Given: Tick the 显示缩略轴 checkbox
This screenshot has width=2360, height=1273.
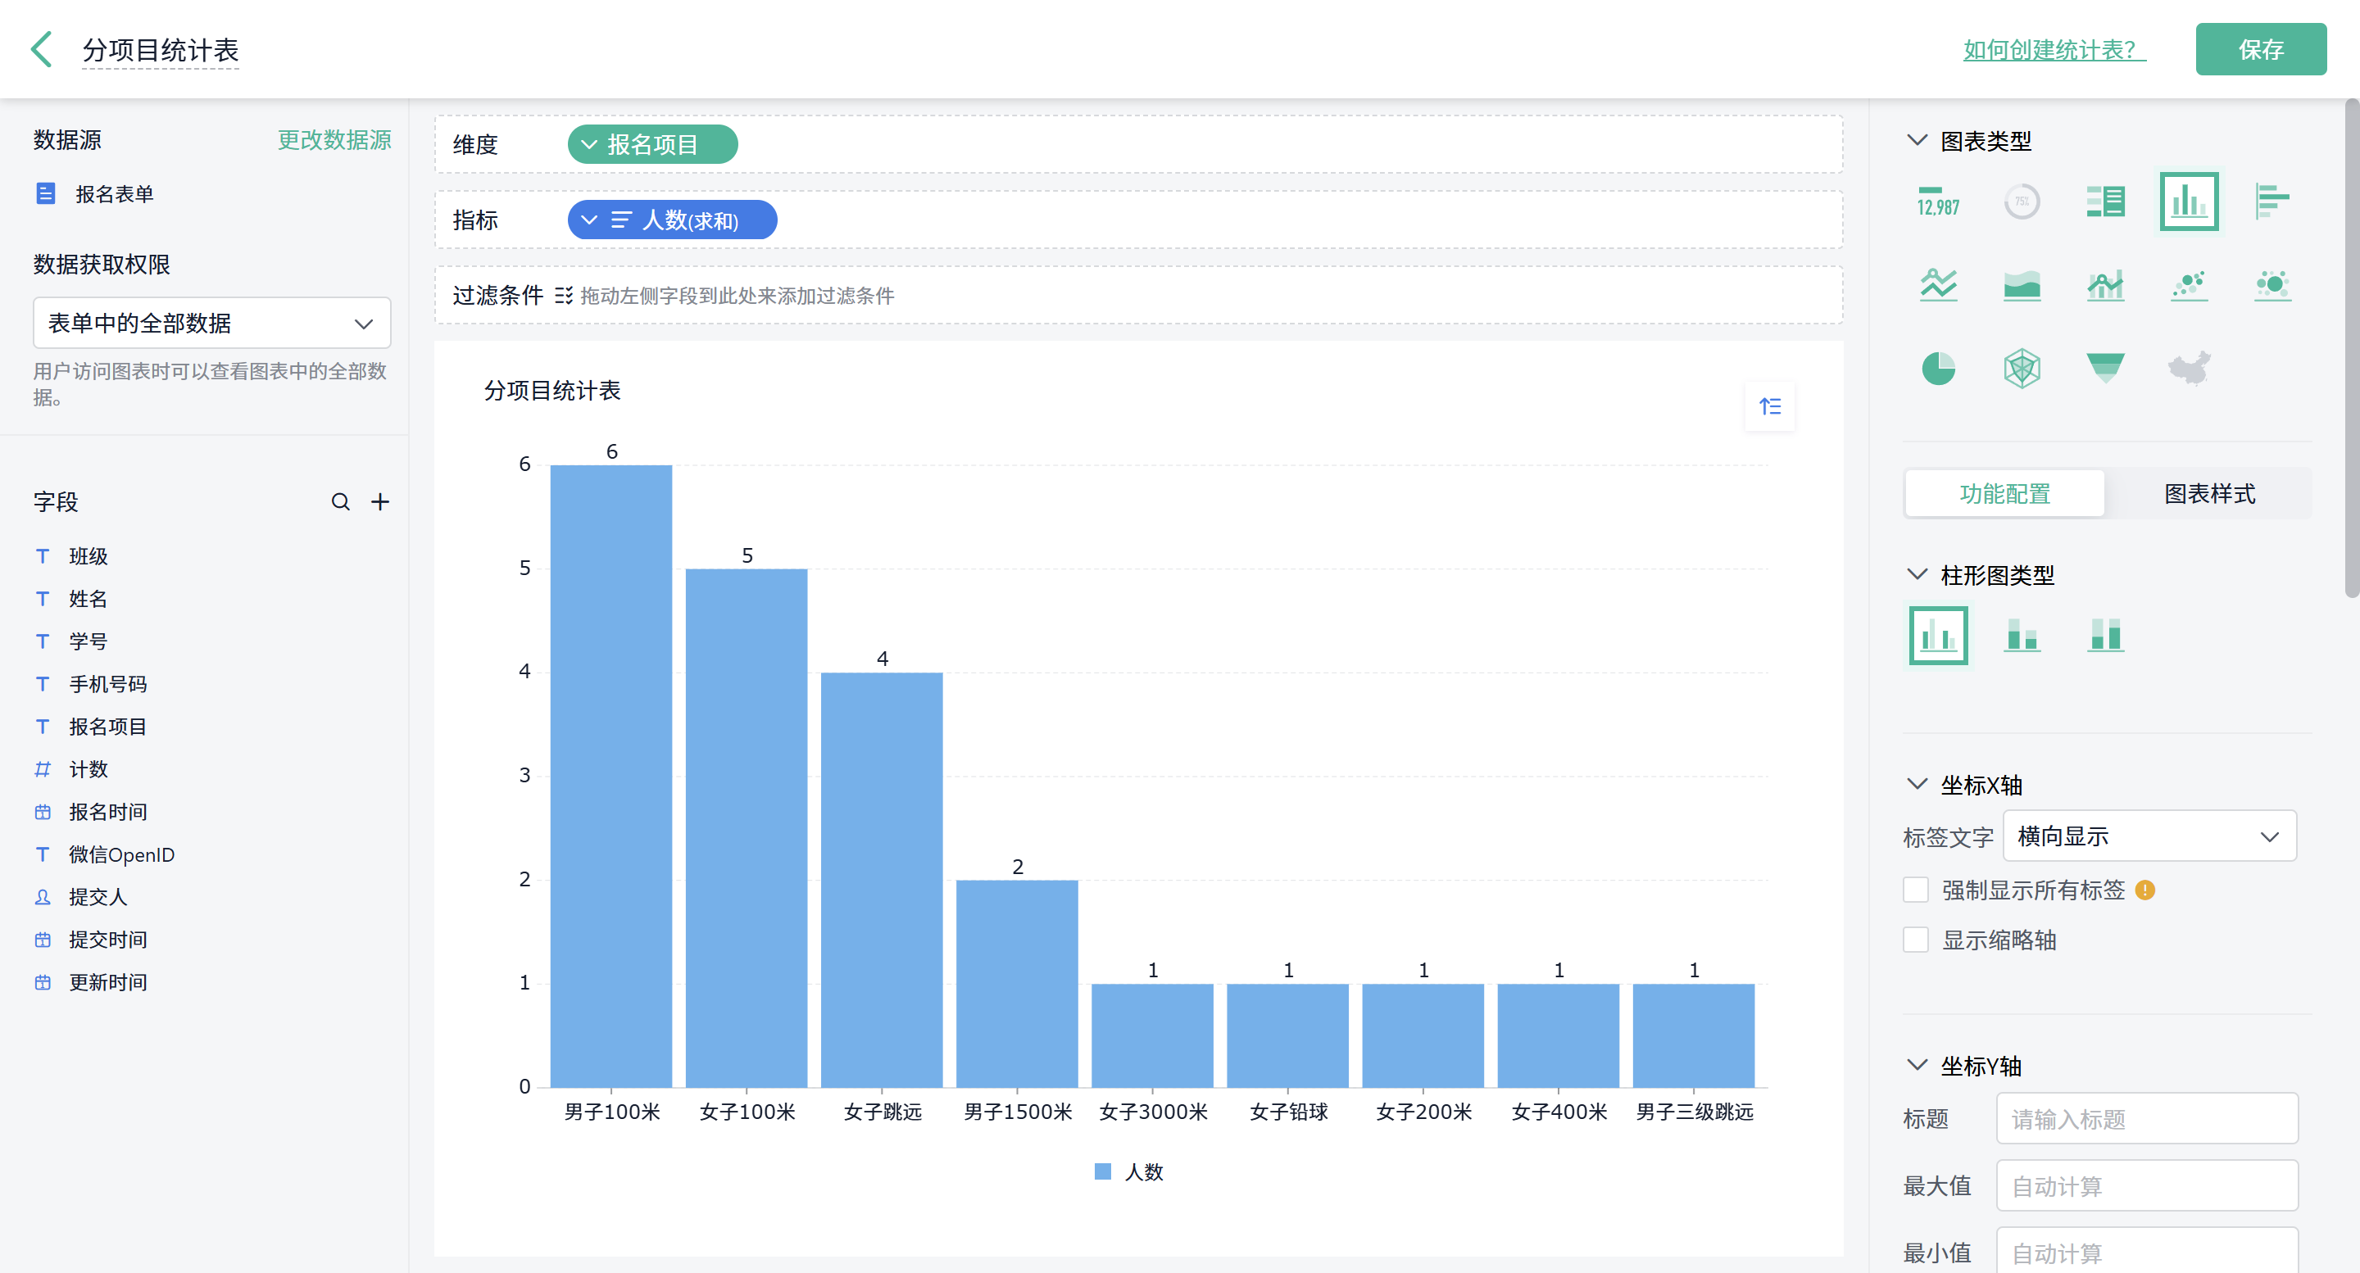Looking at the screenshot, I should pyautogui.click(x=1916, y=940).
